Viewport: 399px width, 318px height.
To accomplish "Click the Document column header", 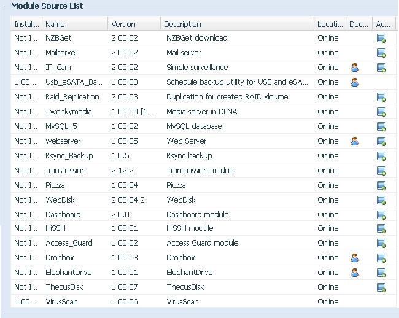I will 359,24.
